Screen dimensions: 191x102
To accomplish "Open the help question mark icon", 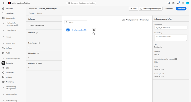I will point(173,3).
